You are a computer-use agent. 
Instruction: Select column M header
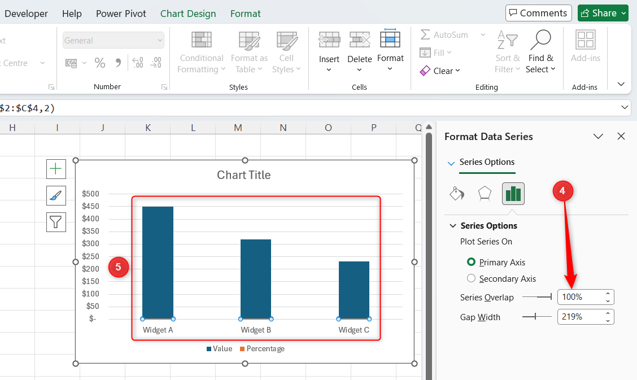pyautogui.click(x=238, y=128)
